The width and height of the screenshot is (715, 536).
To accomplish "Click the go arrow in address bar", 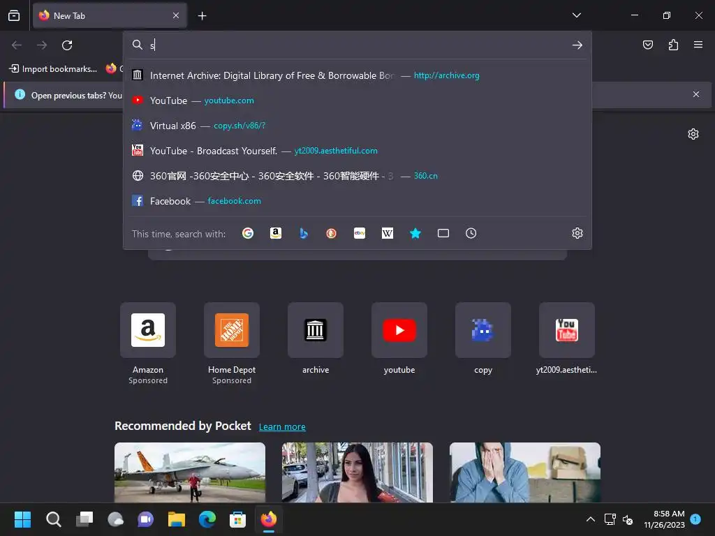I will click(x=577, y=45).
